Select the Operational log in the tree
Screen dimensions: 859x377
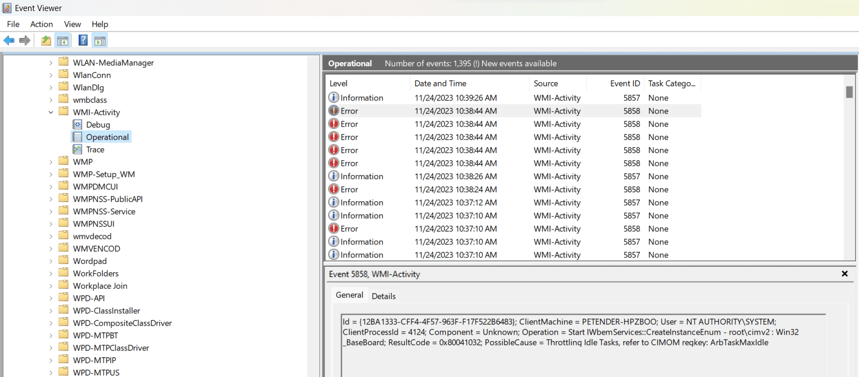tap(107, 137)
